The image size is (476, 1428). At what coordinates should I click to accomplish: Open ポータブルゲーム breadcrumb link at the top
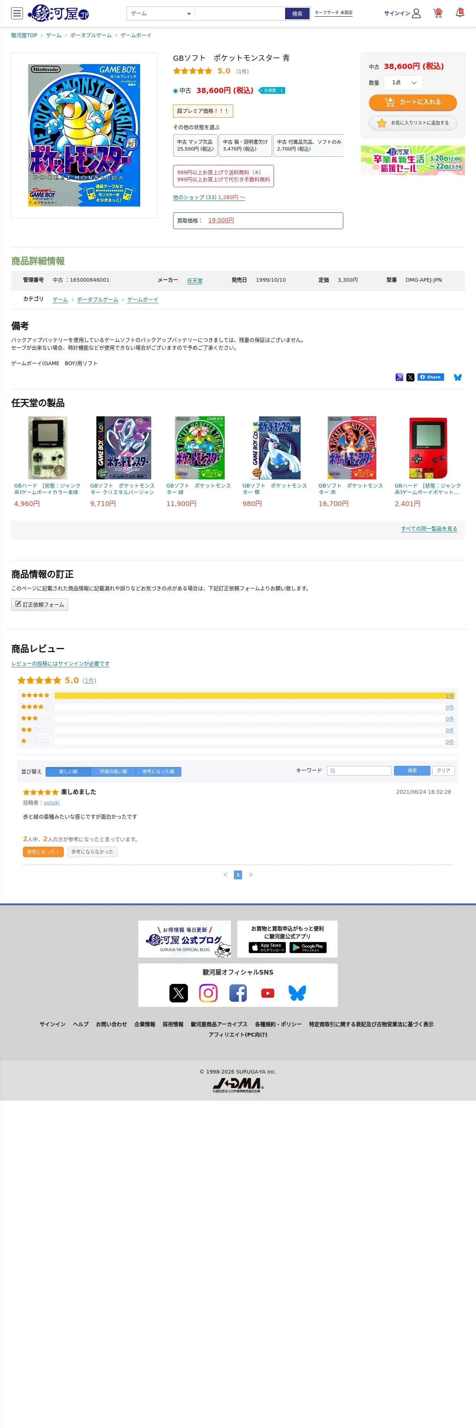pyautogui.click(x=91, y=36)
